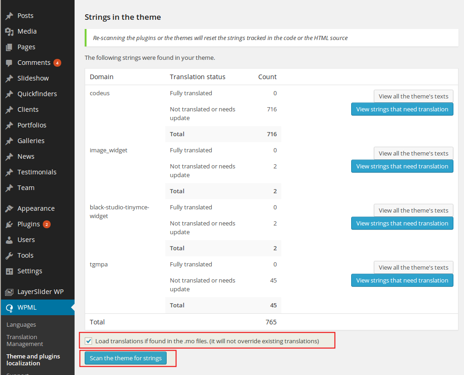View all the theme's texts for image_widget
The height and width of the screenshot is (375, 464).
[413, 154]
